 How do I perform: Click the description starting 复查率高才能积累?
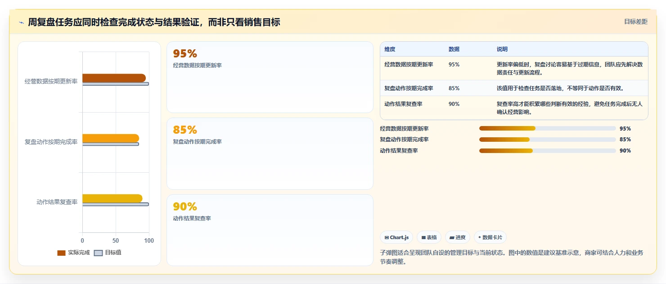(570, 108)
